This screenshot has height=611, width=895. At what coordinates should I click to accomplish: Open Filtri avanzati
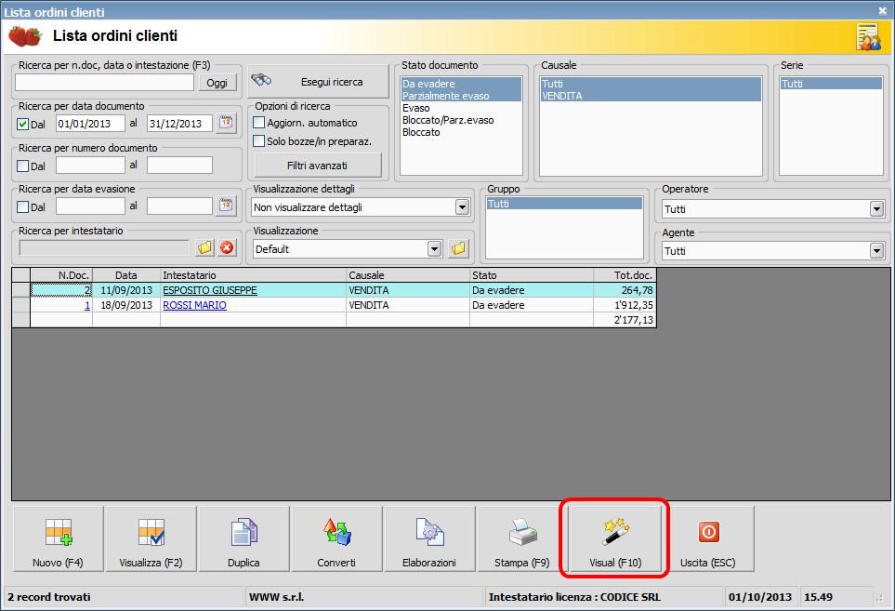317,166
